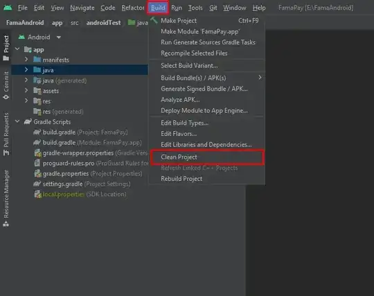Open the Window menu
374x296 pixels.
tap(235, 8)
